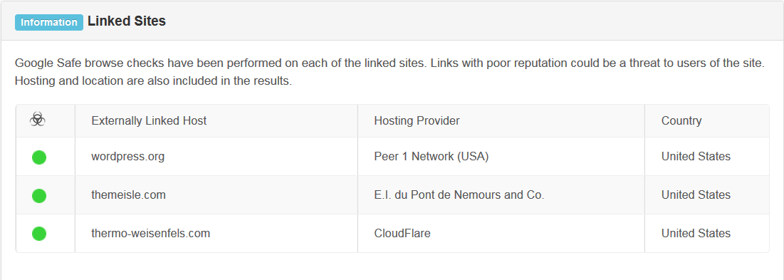Click United States in thermo-weisenfels.com row
Viewport: 784px width, 280px height.
(x=696, y=233)
